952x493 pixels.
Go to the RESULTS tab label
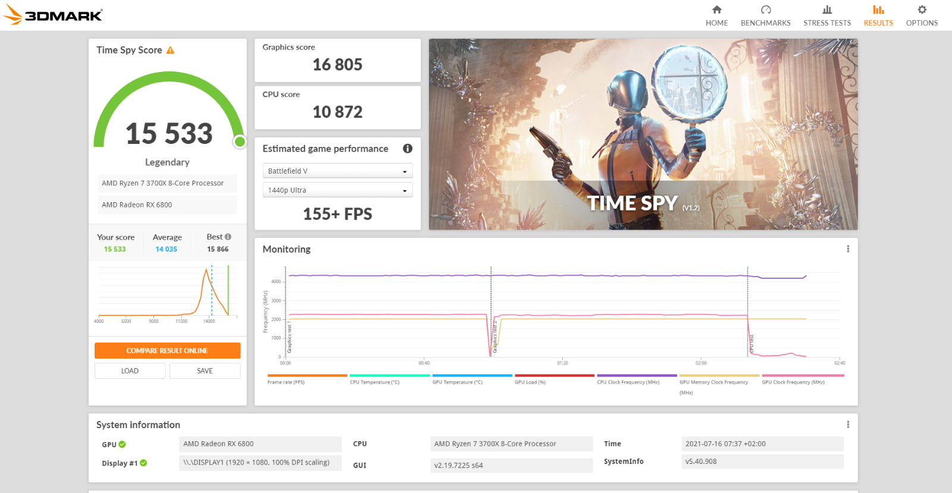878,23
